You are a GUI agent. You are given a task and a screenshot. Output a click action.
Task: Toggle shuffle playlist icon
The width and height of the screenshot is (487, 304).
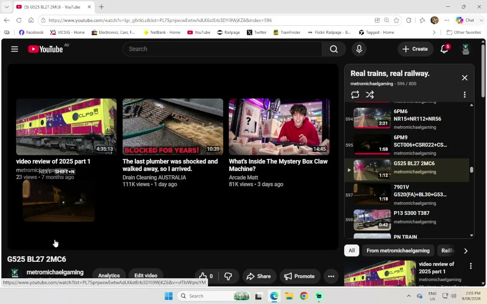(x=369, y=95)
